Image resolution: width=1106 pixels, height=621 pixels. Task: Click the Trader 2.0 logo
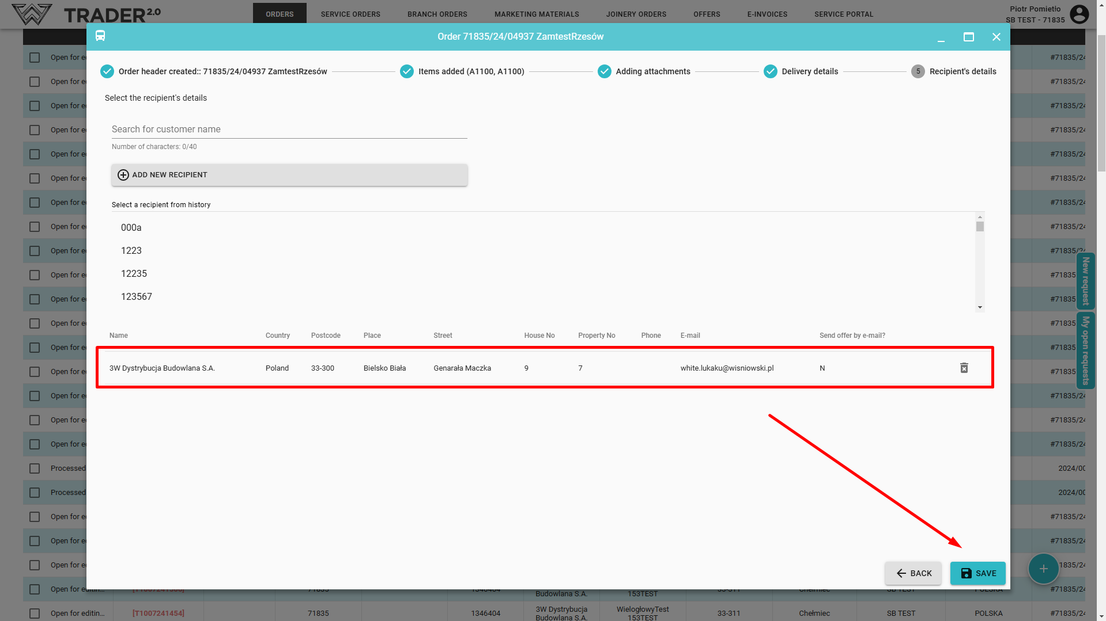86,14
